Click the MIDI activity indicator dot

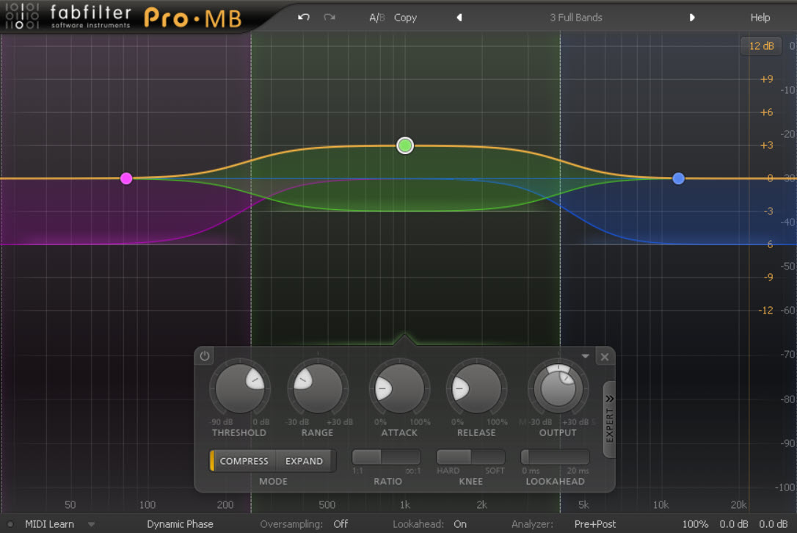[x=10, y=524]
